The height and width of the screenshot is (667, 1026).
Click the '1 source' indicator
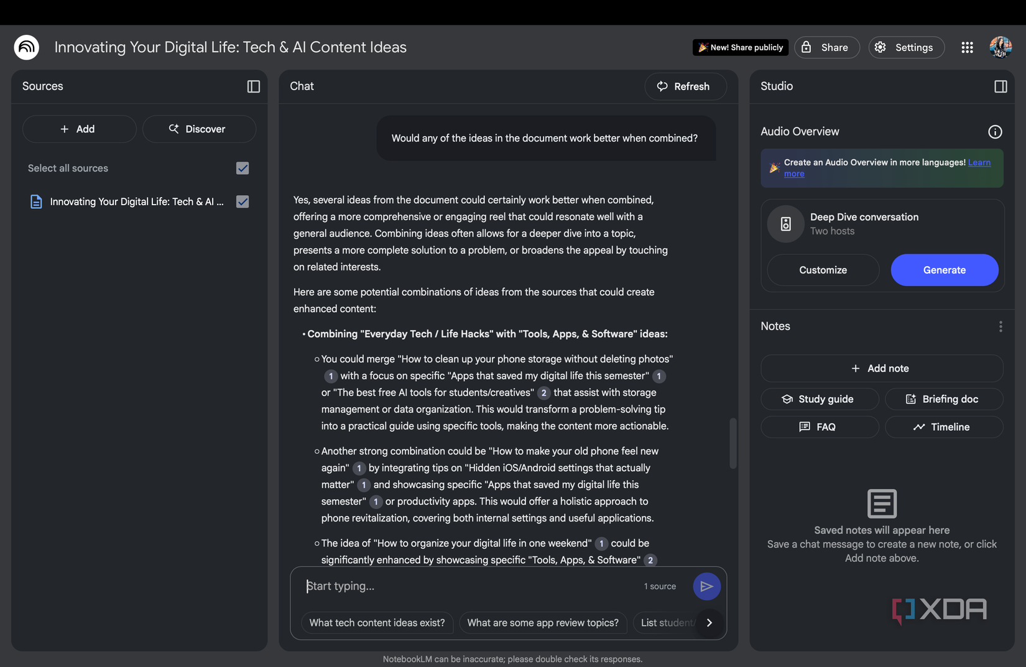pyautogui.click(x=660, y=586)
